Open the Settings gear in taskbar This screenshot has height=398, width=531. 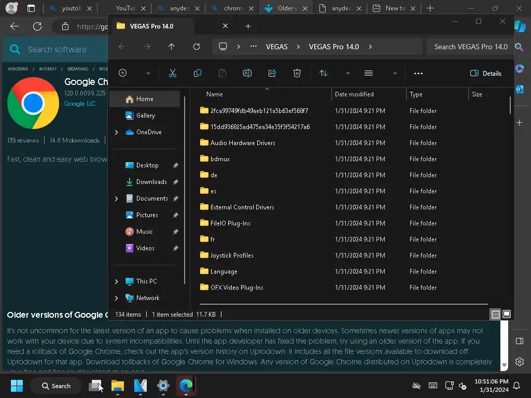pyautogui.click(x=163, y=386)
